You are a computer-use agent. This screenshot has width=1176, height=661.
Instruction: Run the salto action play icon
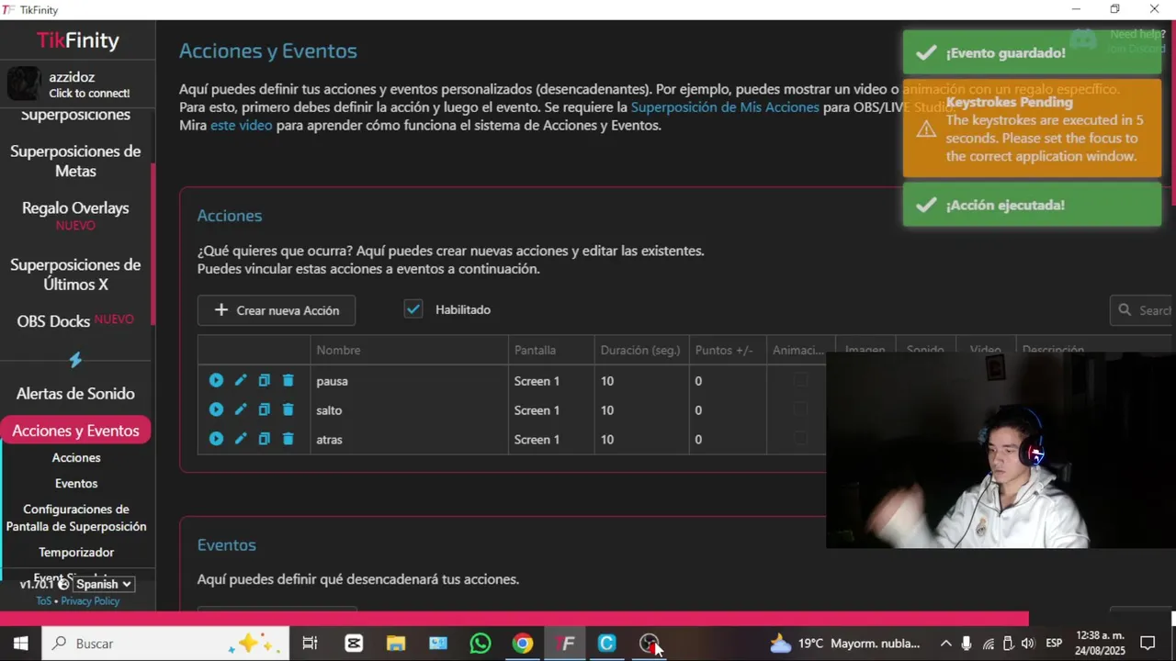(216, 409)
